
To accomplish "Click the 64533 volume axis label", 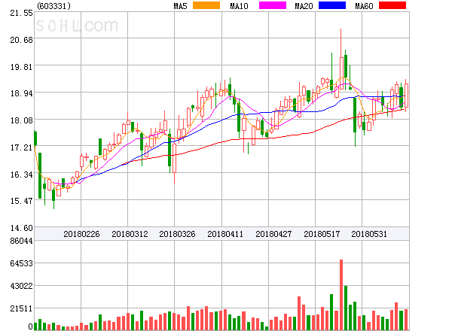I will [22, 263].
